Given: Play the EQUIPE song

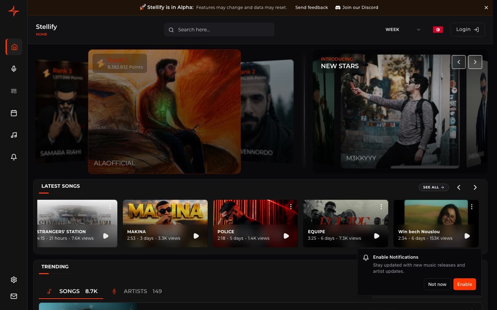Looking at the screenshot, I should [377, 236].
